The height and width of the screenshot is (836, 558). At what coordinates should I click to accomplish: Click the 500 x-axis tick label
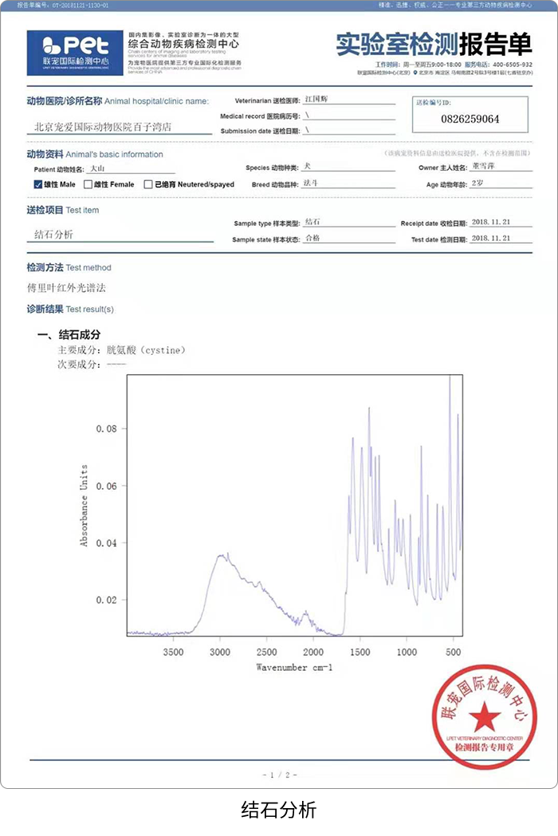coord(454,652)
